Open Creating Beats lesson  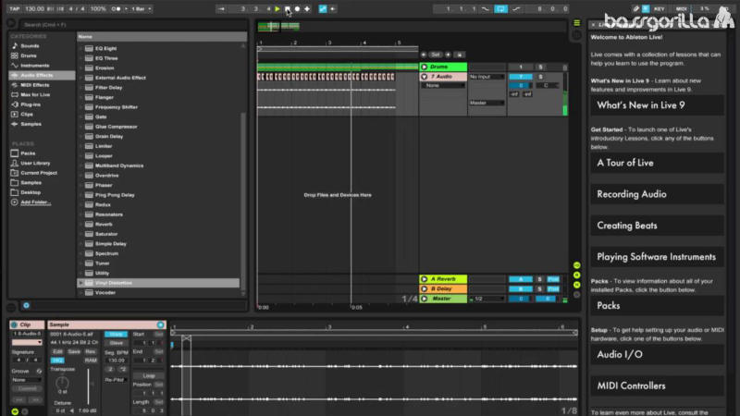tap(657, 226)
